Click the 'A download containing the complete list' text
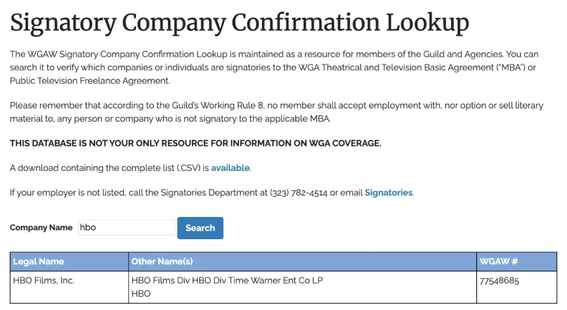The width and height of the screenshot is (567, 310). click(x=109, y=168)
